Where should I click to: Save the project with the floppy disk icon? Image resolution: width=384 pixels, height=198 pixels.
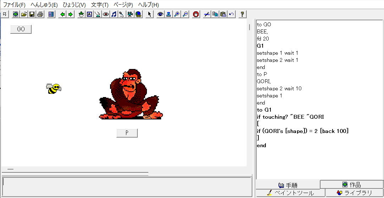(x=32, y=14)
